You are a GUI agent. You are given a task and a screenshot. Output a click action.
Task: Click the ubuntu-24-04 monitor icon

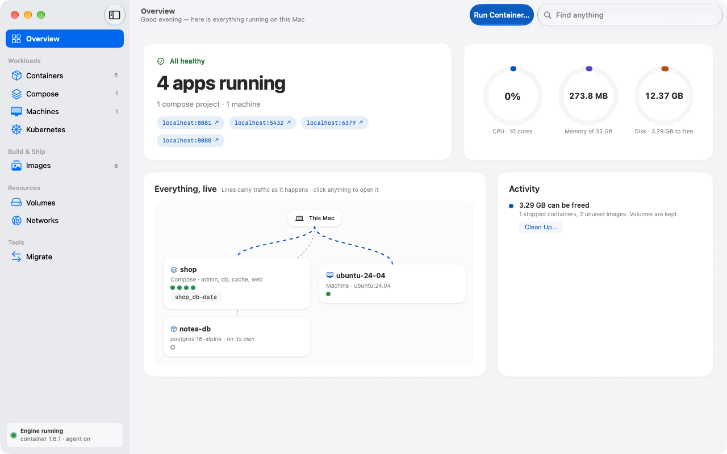(330, 275)
